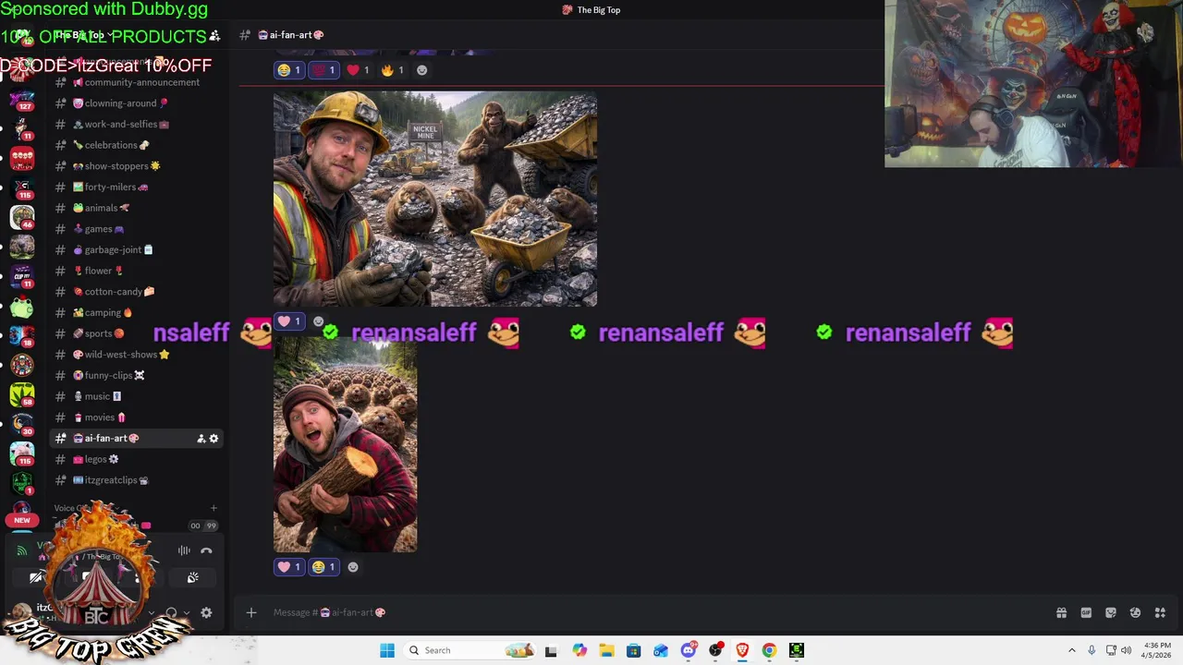Add reaction above nickel mine image

click(x=422, y=70)
